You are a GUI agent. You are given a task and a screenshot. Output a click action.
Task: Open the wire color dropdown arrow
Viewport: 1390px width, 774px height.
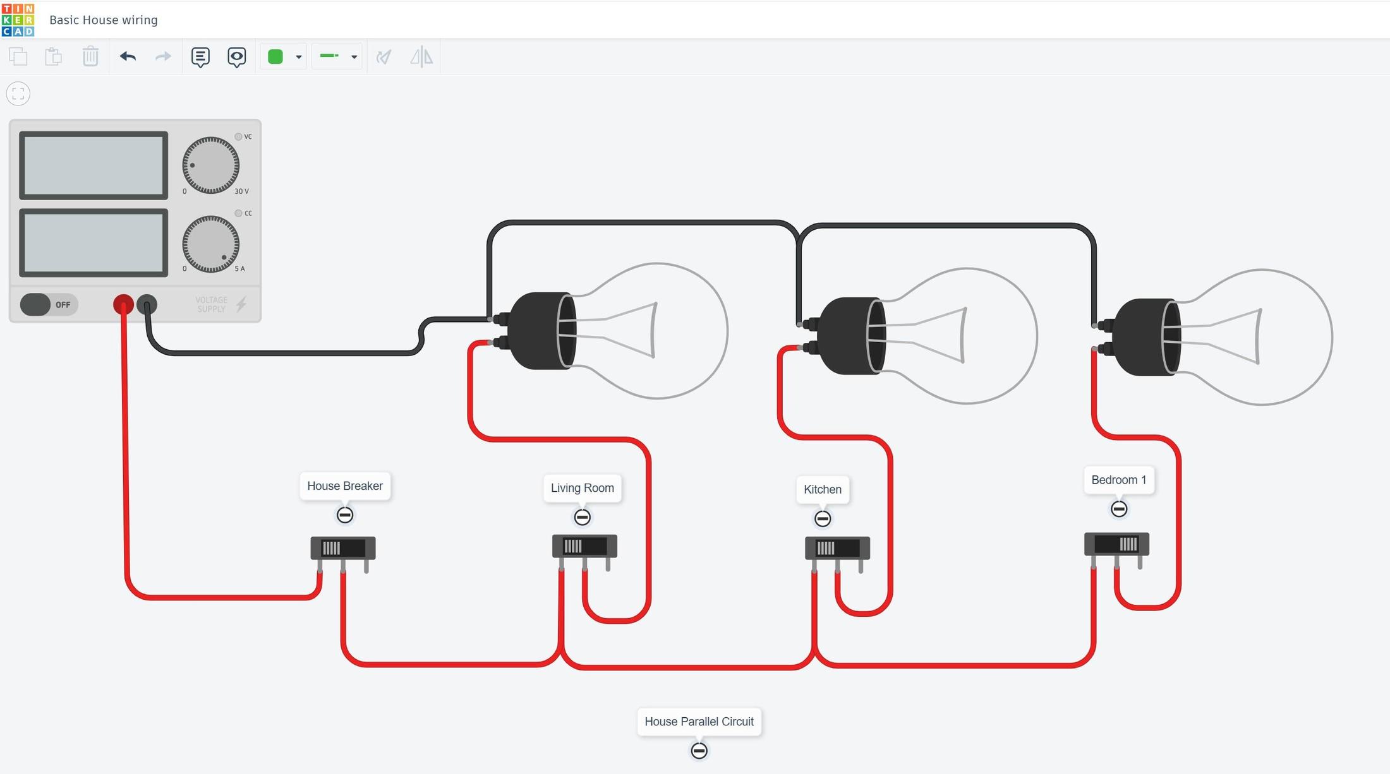pyautogui.click(x=299, y=57)
